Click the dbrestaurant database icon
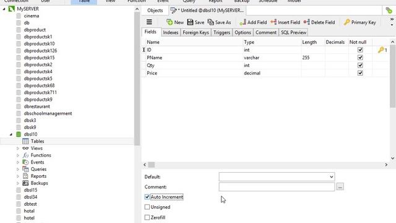This screenshot has height=223, width=396. [x=19, y=107]
